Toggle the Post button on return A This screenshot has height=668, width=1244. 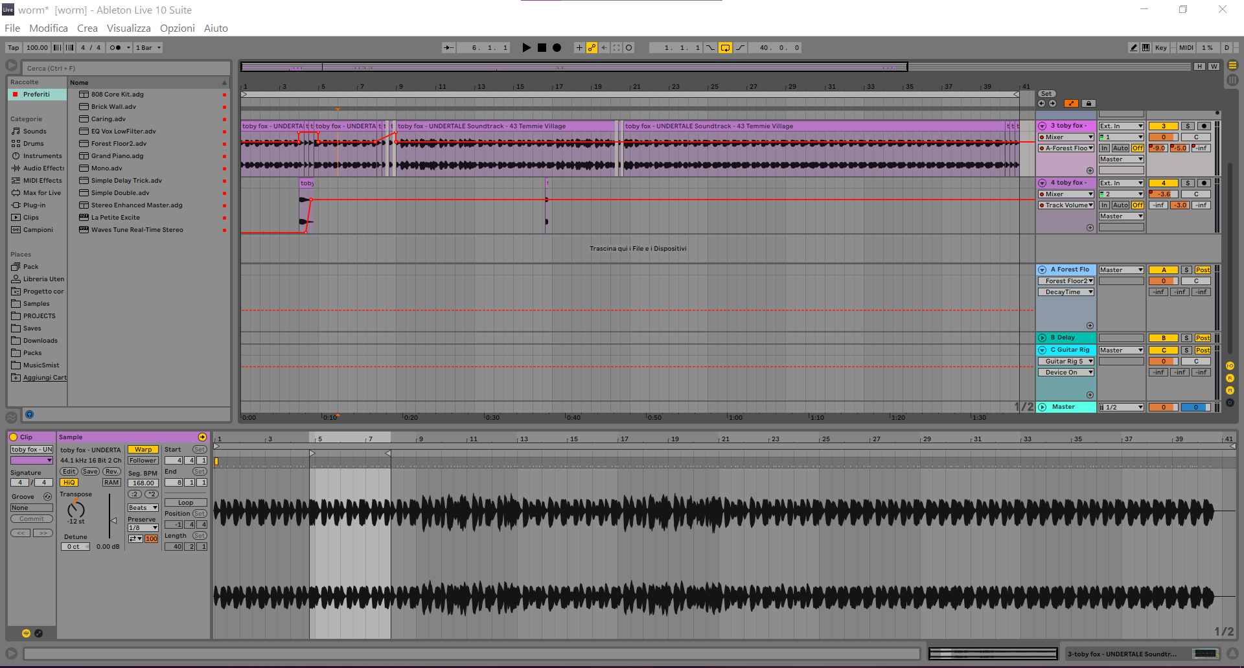point(1203,270)
